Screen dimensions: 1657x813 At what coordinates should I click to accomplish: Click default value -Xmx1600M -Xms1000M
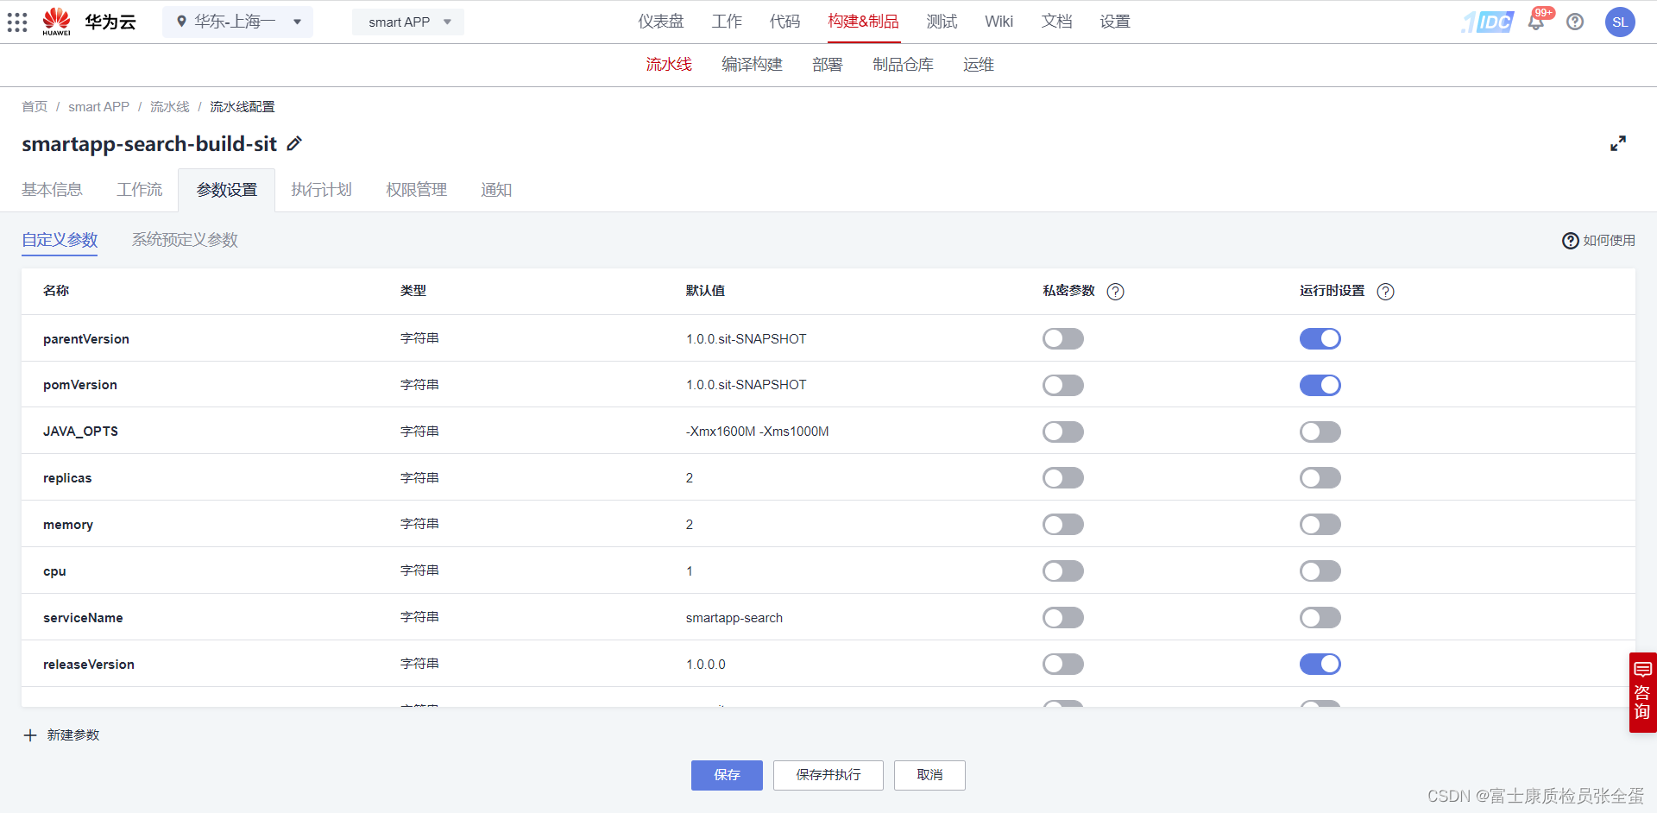click(x=757, y=432)
